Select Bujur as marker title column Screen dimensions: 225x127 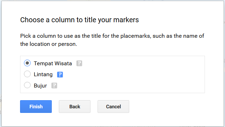pyautogui.click(x=27, y=85)
